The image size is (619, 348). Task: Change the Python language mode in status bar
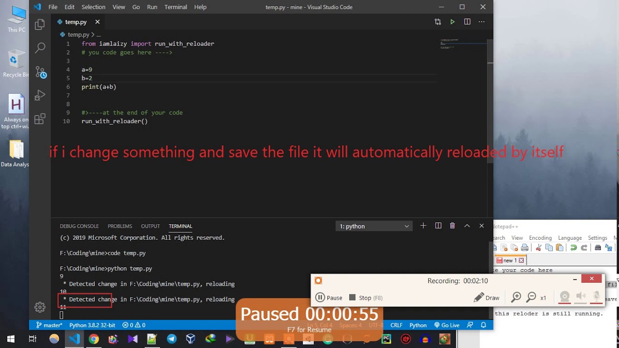pyautogui.click(x=418, y=325)
